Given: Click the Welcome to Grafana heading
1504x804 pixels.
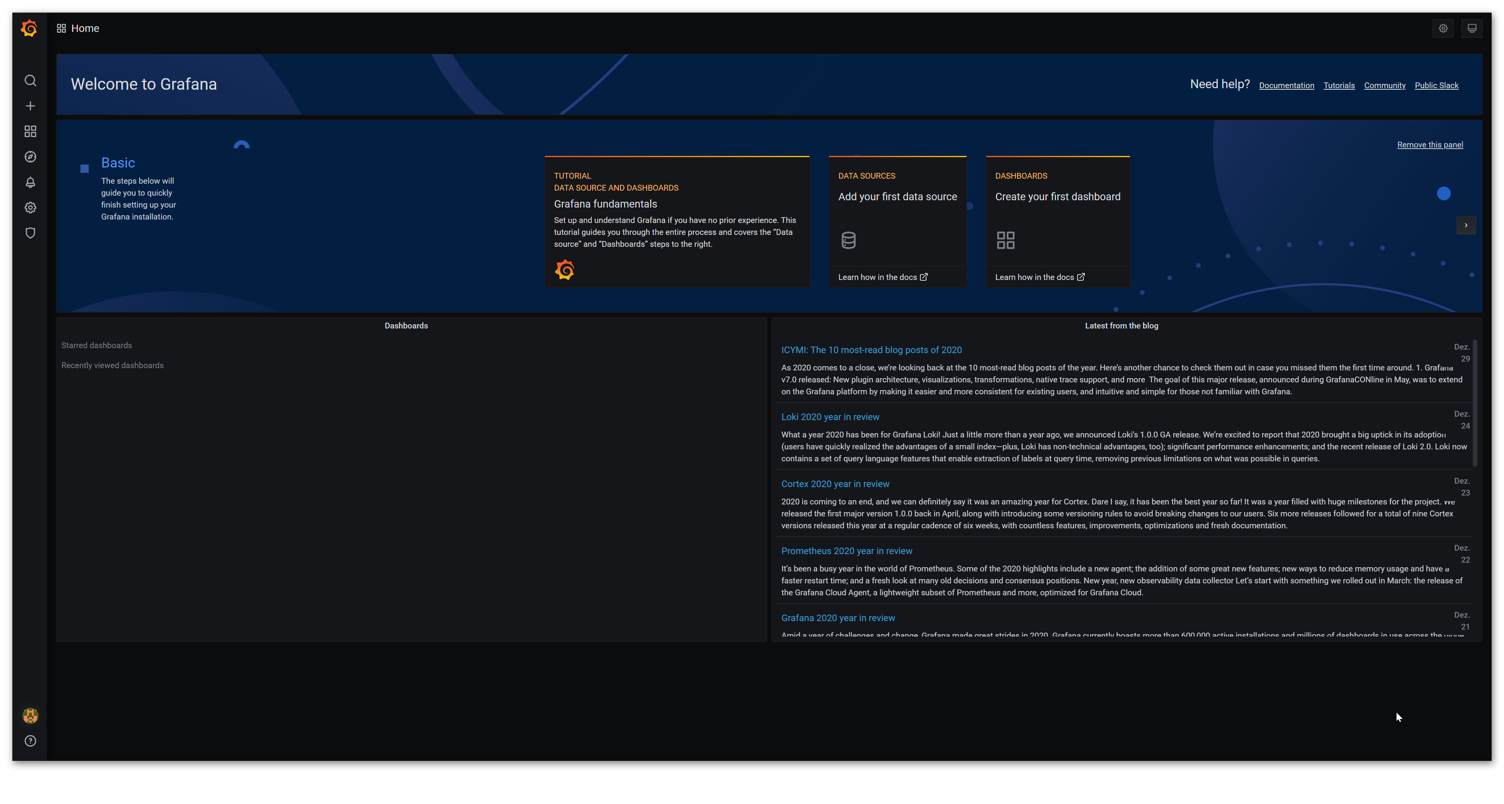Looking at the screenshot, I should point(144,84).
